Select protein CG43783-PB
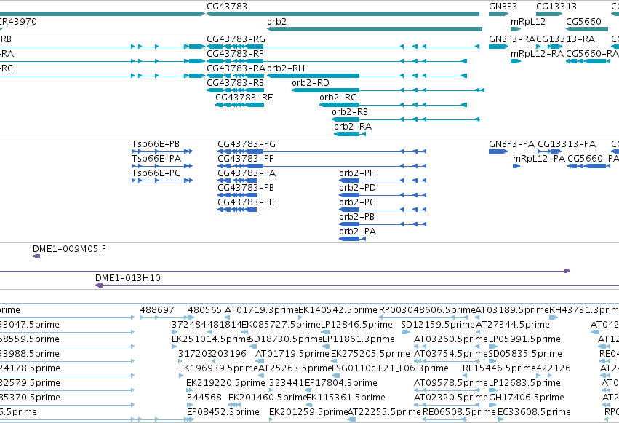This screenshot has width=619, height=423. pos(237,195)
